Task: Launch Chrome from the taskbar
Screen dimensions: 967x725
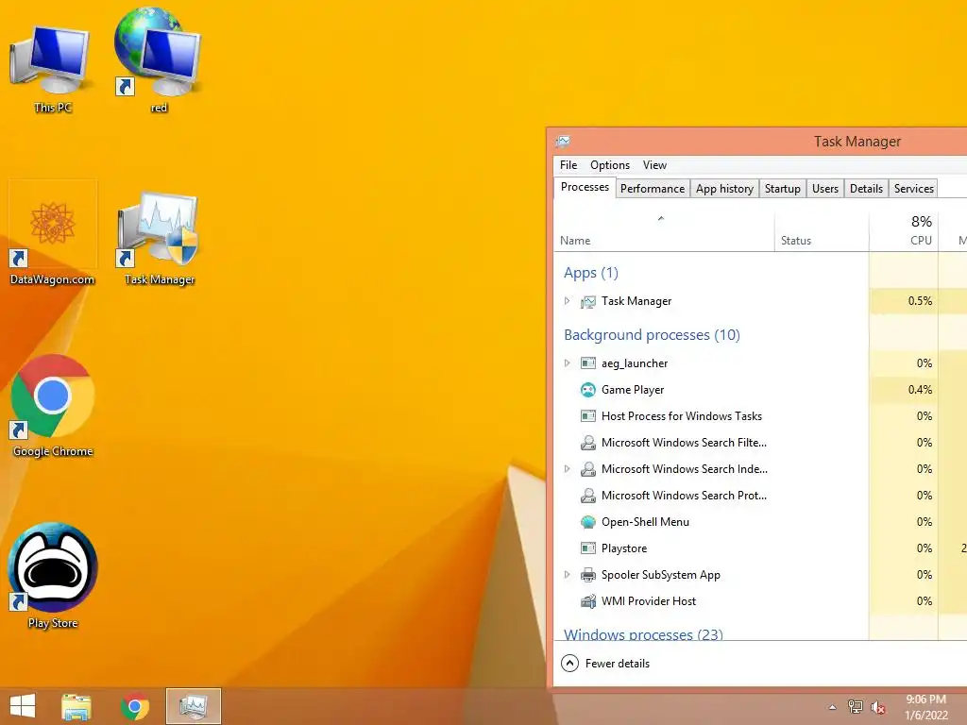Action: 135,706
